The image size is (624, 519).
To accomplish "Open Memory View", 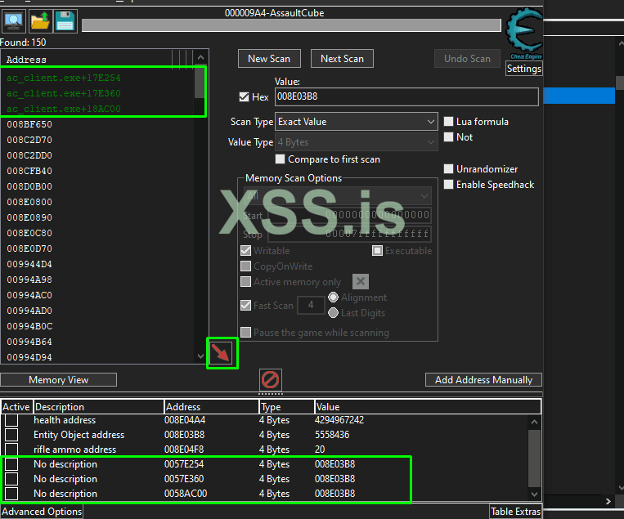I will pos(59,380).
